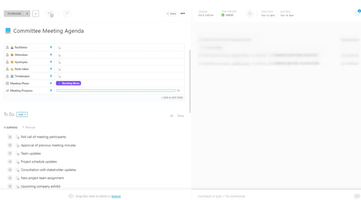Unpin the Meeting Progress field pin
This screenshot has width=361, height=200.
51,90
